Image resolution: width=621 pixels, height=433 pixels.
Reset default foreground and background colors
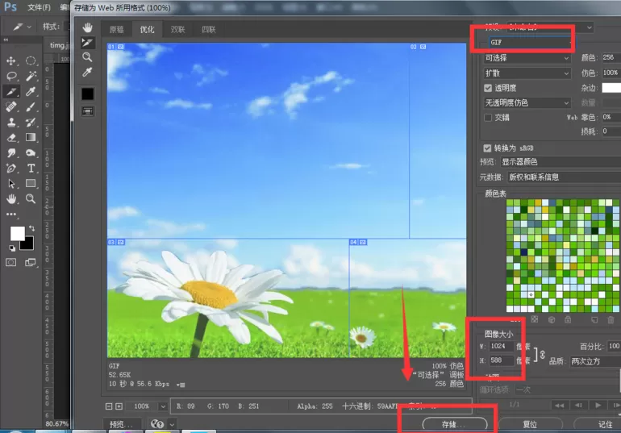pyautogui.click(x=12, y=248)
